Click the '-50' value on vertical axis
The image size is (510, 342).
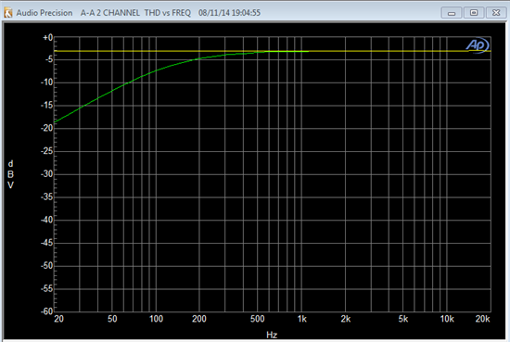coord(47,266)
